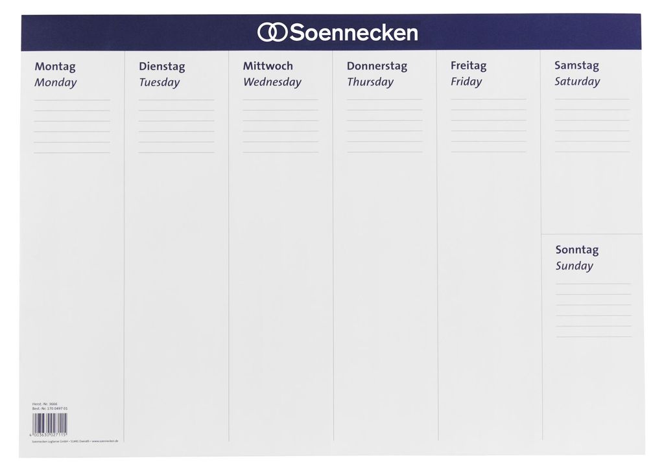The image size is (664, 471).
Task: Click the last note line under Sonntag
Action: (x=594, y=337)
